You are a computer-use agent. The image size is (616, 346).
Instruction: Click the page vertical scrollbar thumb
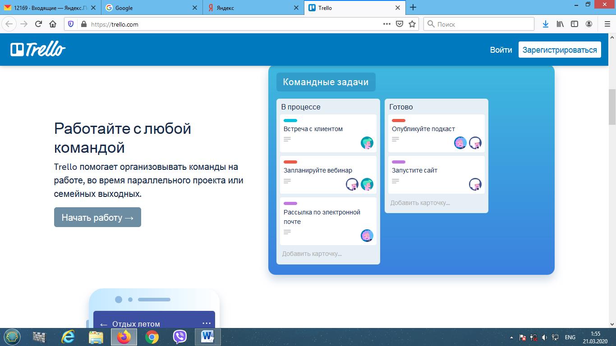[x=612, y=107]
